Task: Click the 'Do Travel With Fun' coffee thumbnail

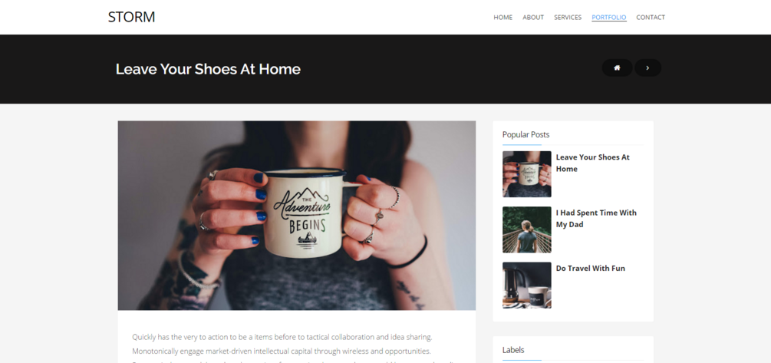Action: tap(526, 285)
